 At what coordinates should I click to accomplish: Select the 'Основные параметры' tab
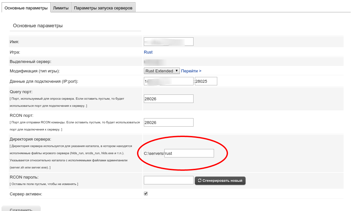[26, 8]
